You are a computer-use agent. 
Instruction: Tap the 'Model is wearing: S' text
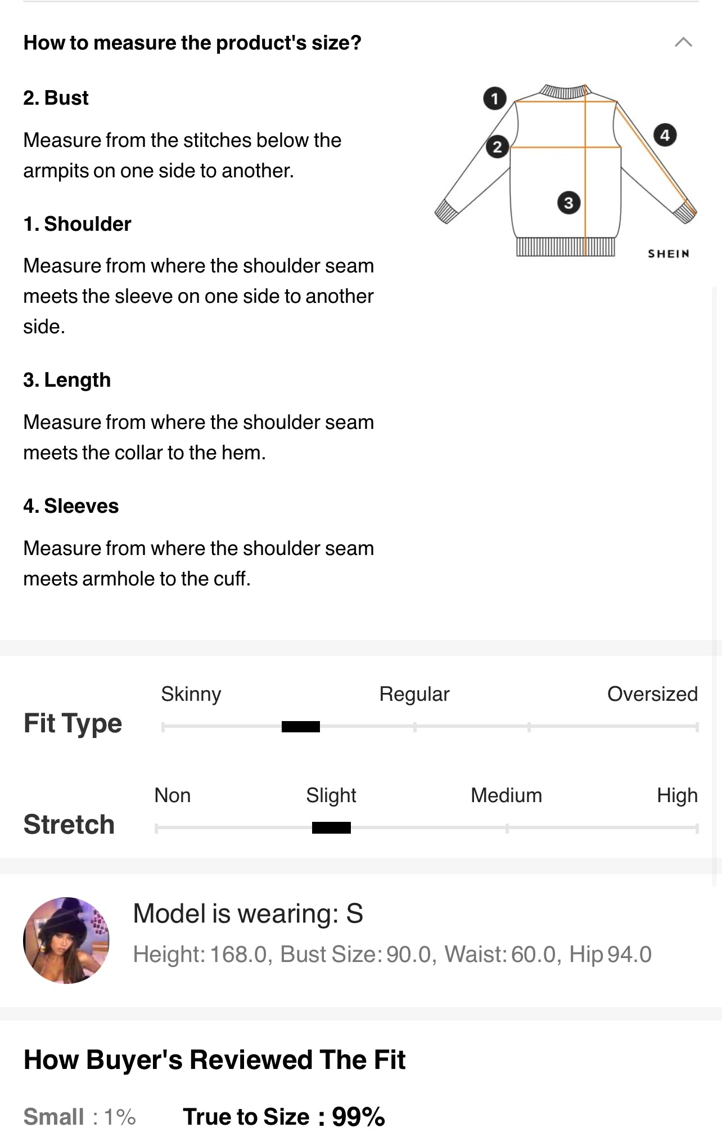(248, 913)
